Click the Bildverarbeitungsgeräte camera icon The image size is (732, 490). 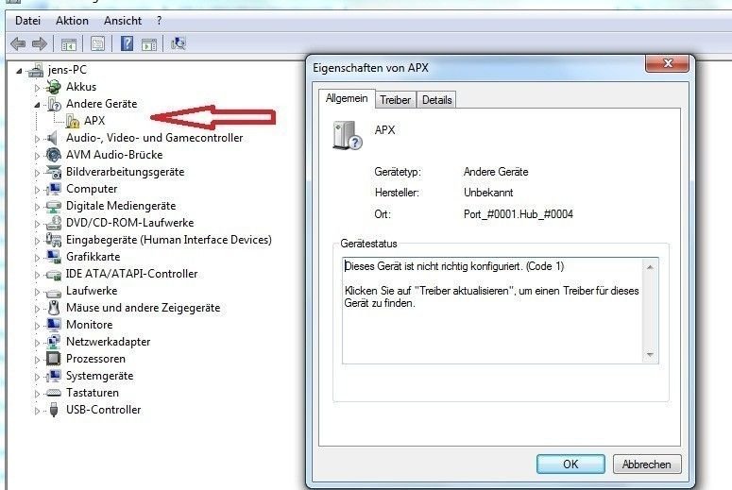point(54,172)
